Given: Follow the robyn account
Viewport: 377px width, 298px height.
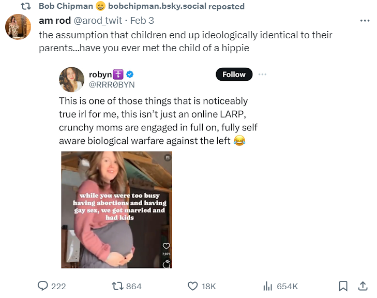Looking at the screenshot, I should pos(234,74).
